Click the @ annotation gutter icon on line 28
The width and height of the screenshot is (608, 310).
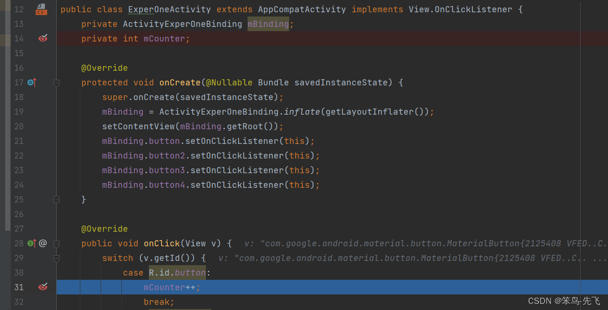point(43,243)
